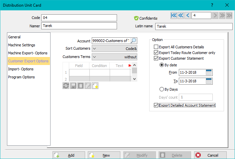235x159 pixels.
Task: Click the last record navigation icon
Action: click(x=229, y=15)
